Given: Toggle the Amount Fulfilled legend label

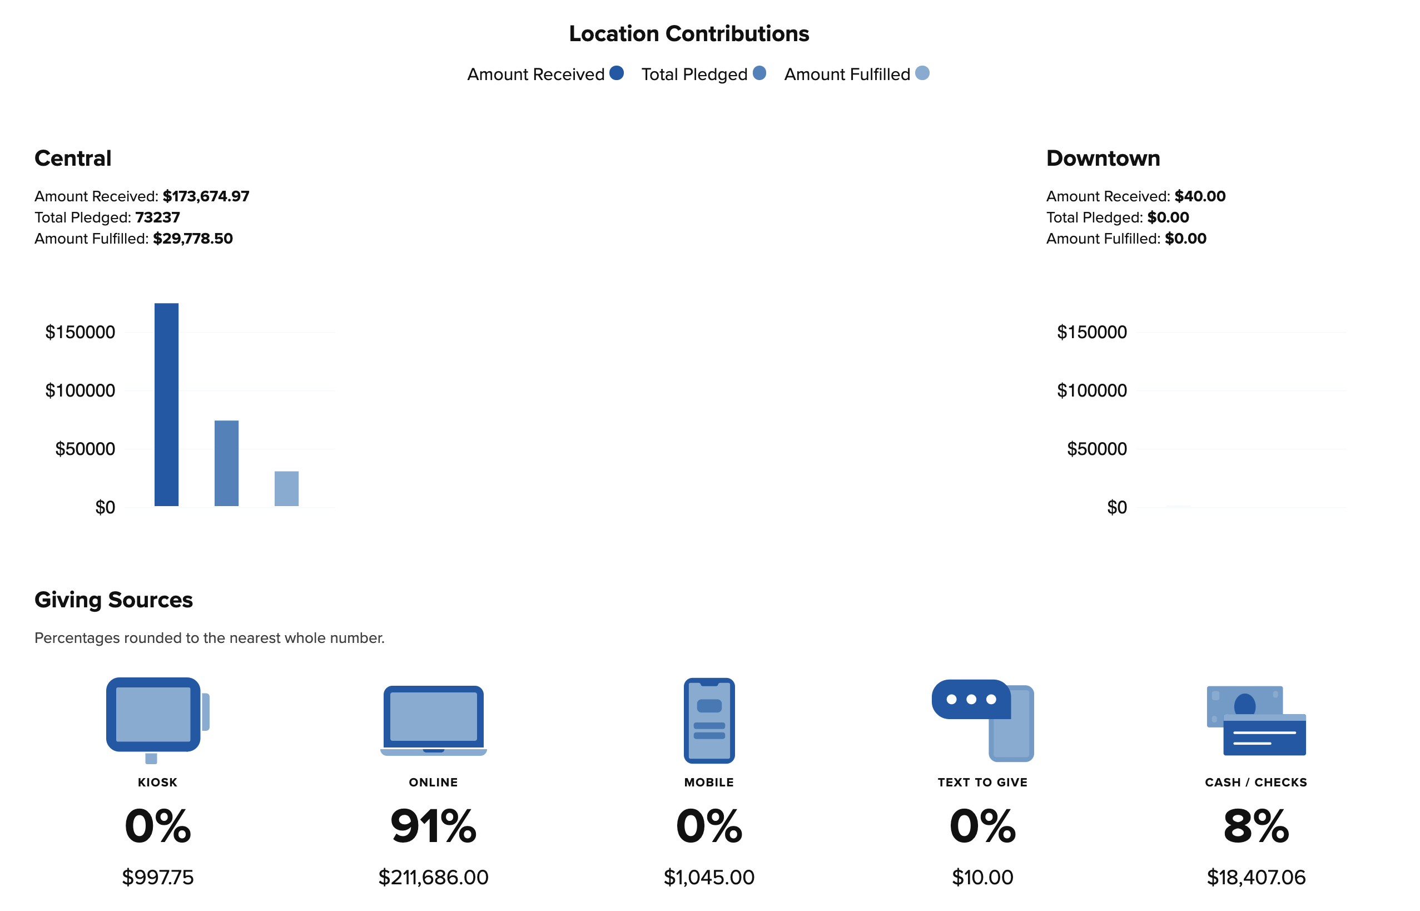Looking at the screenshot, I should coord(846,75).
